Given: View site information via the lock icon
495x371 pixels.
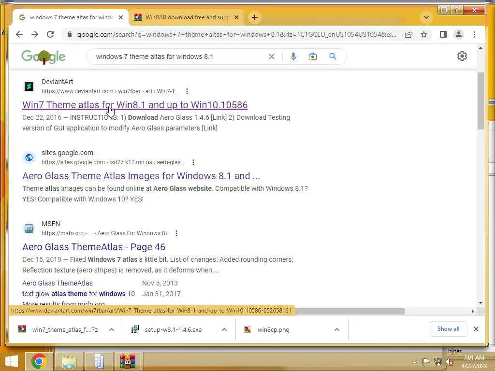Looking at the screenshot, I should pyautogui.click(x=70, y=34).
